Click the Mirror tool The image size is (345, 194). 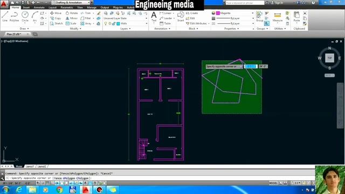pos(72,18)
